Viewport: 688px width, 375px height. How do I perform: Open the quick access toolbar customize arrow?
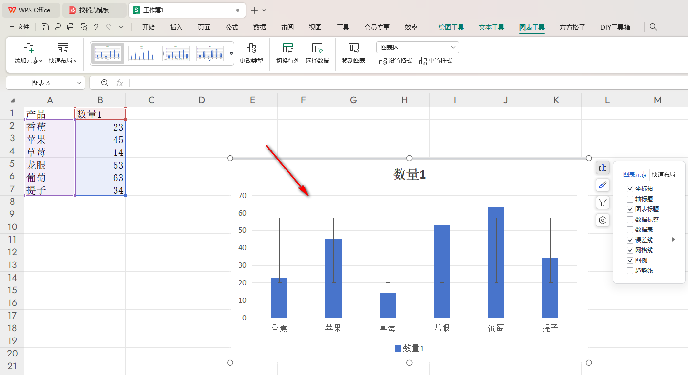[x=121, y=27]
